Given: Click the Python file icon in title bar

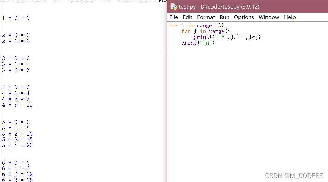Looking at the screenshot, I should (x=174, y=7).
